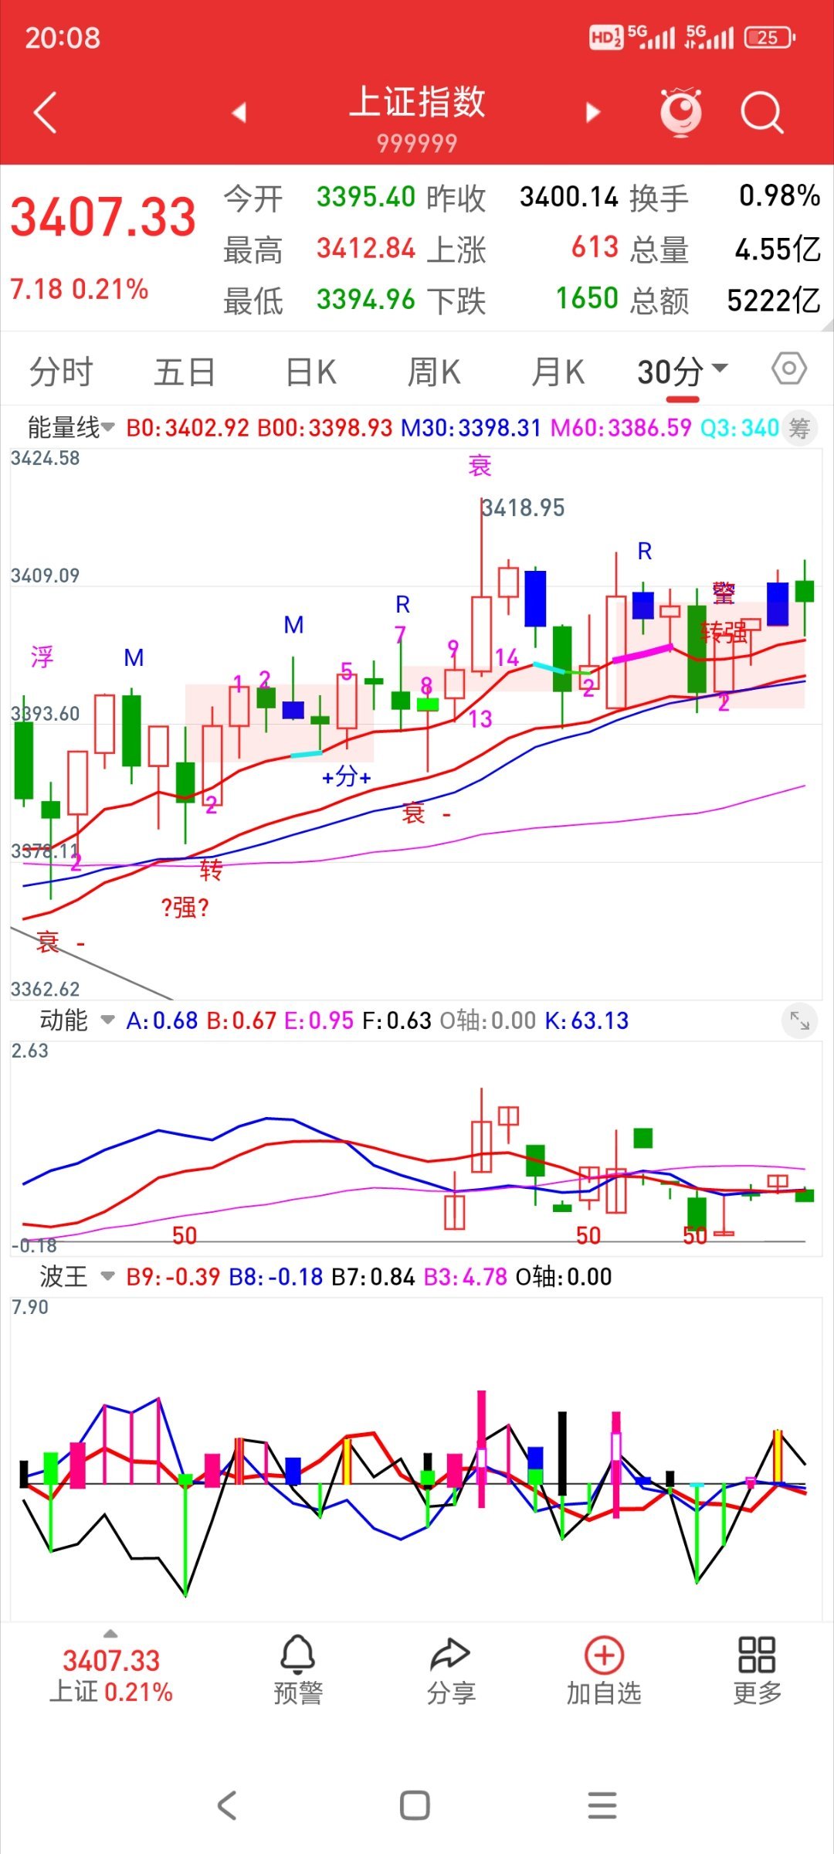Viewport: 834px width, 1854px height.
Task: Open the 预警 alert bell
Action: [297, 1670]
